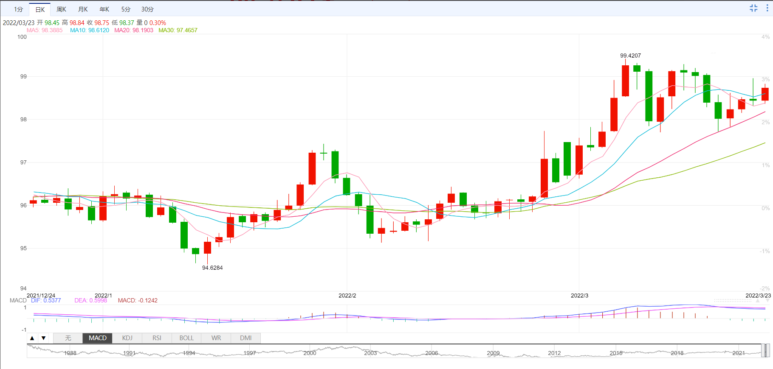Open the three-dot more options menu
The image size is (773, 369).
768,8
